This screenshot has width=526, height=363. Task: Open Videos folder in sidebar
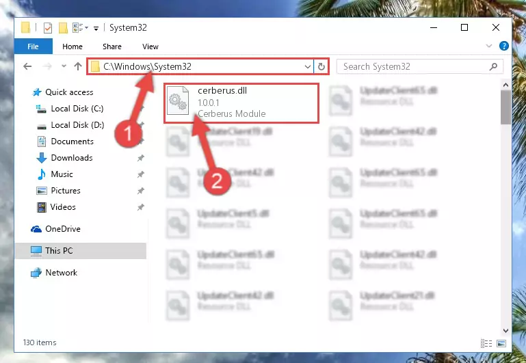click(63, 207)
